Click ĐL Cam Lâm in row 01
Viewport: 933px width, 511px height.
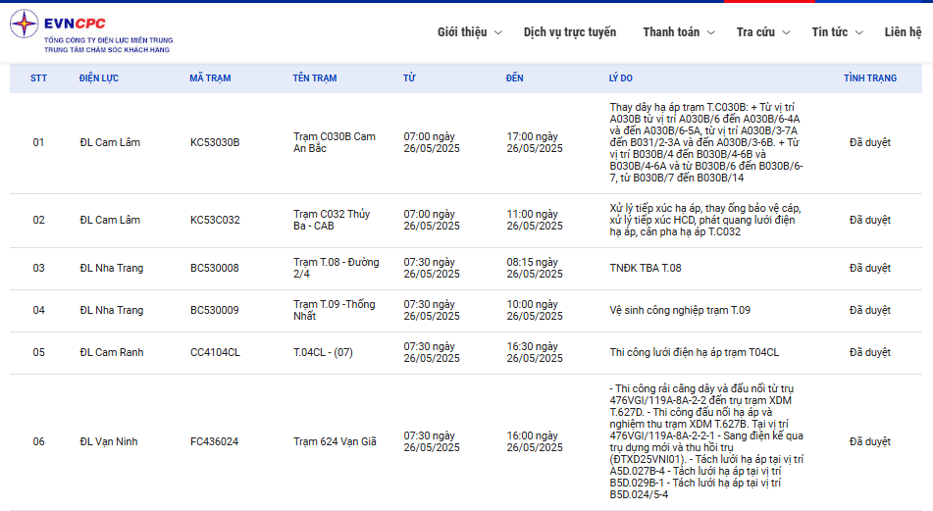point(110,142)
